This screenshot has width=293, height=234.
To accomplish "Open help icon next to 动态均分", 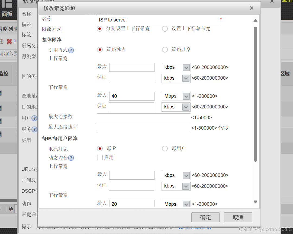I will click(x=71, y=158).
